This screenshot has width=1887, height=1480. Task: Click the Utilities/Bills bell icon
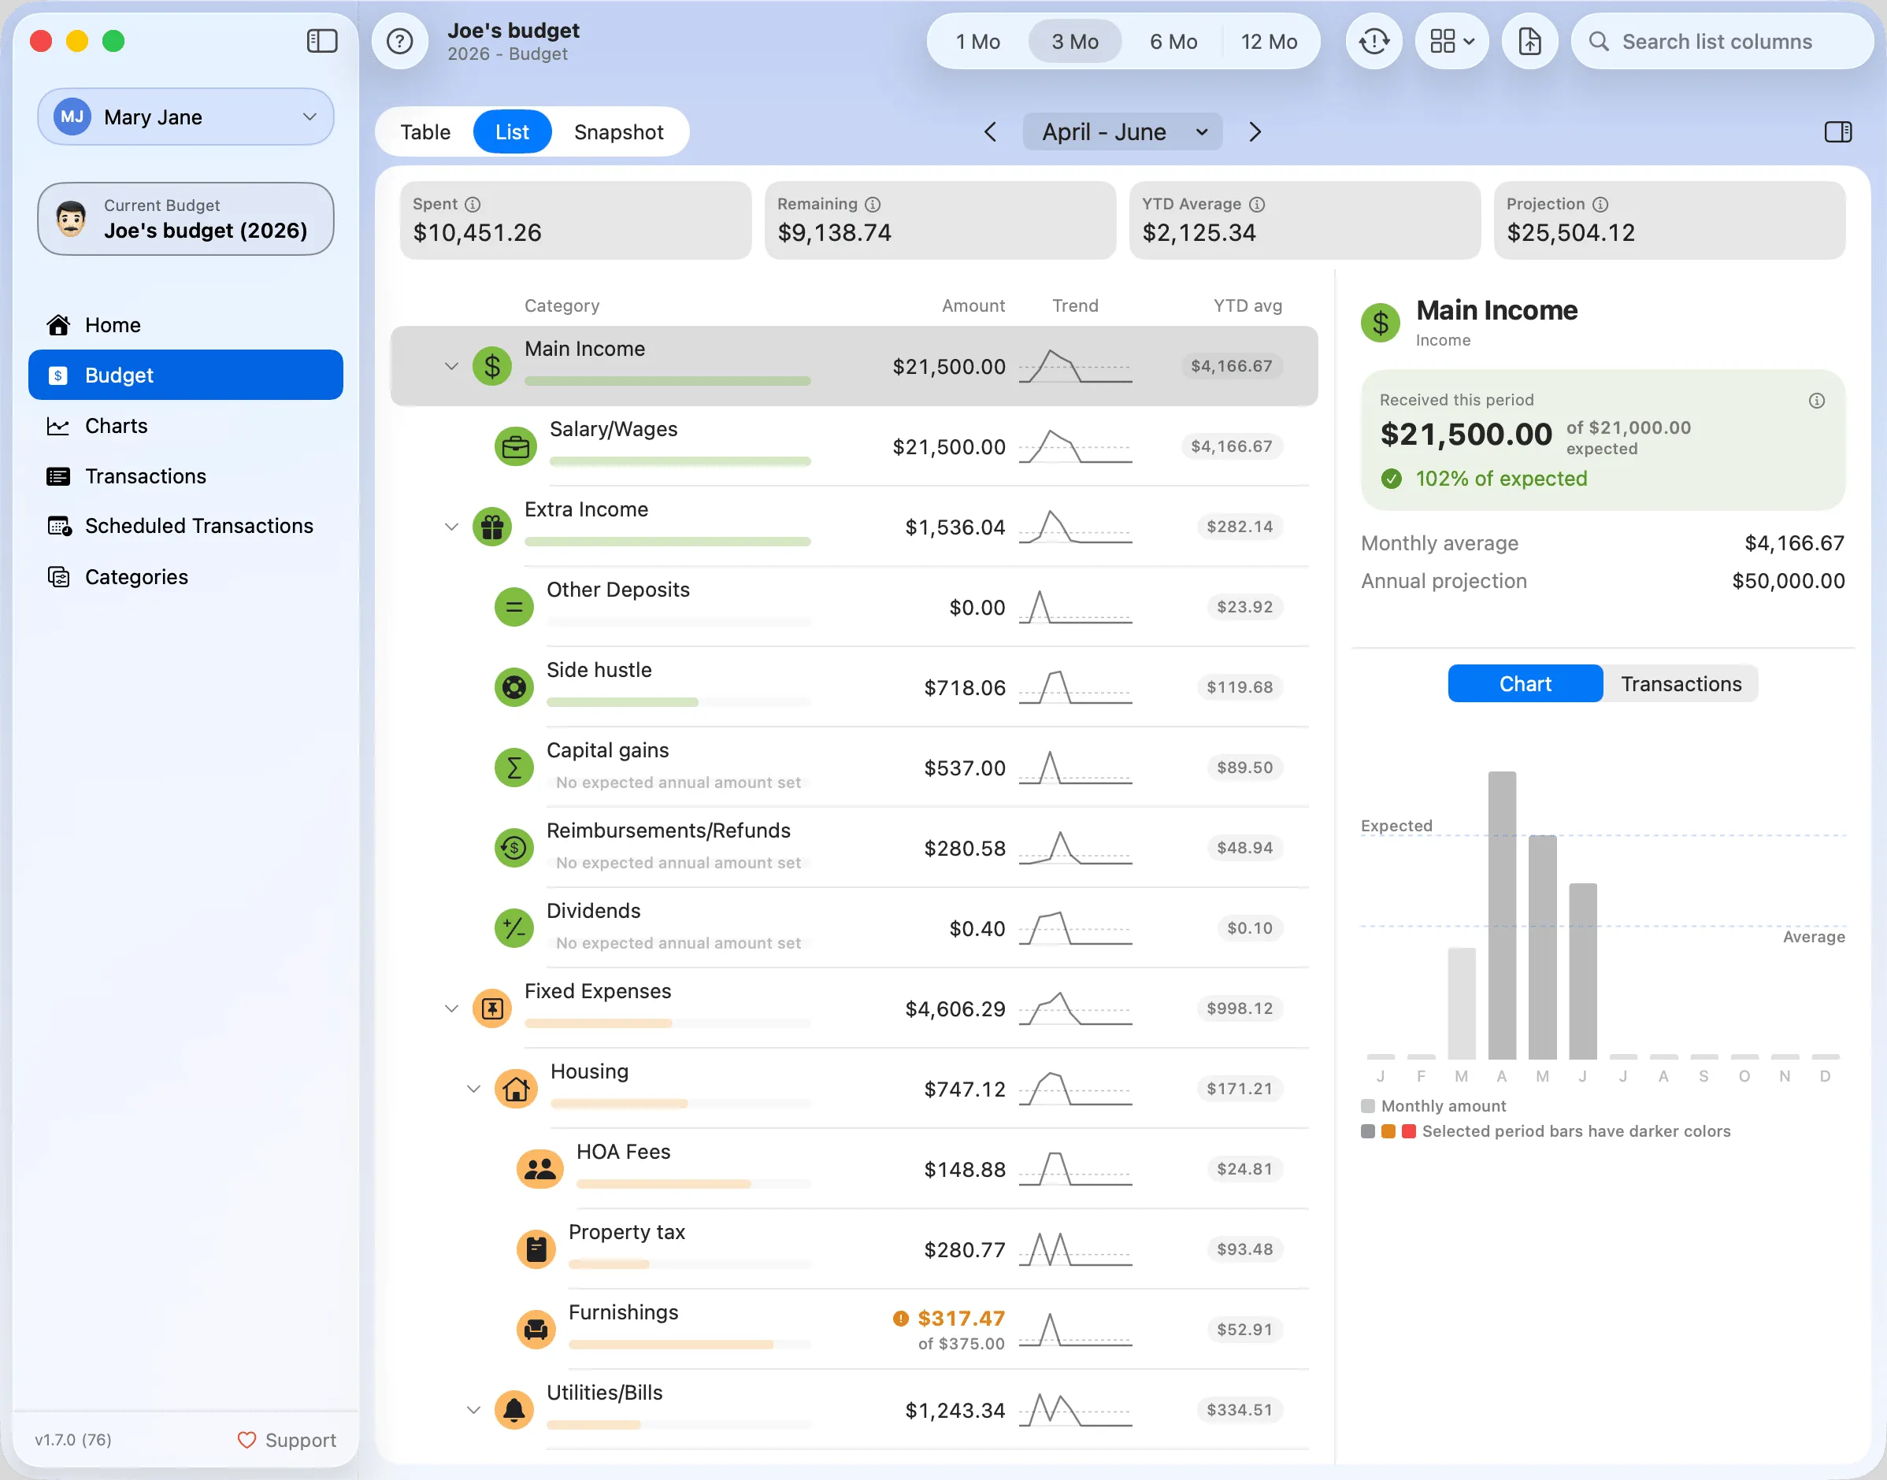[514, 1411]
